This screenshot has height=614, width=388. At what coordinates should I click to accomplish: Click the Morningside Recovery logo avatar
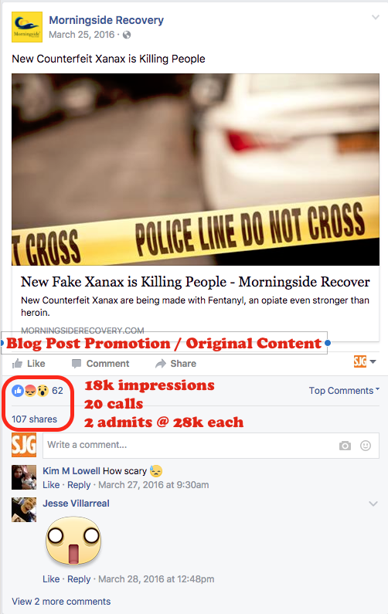(x=26, y=26)
